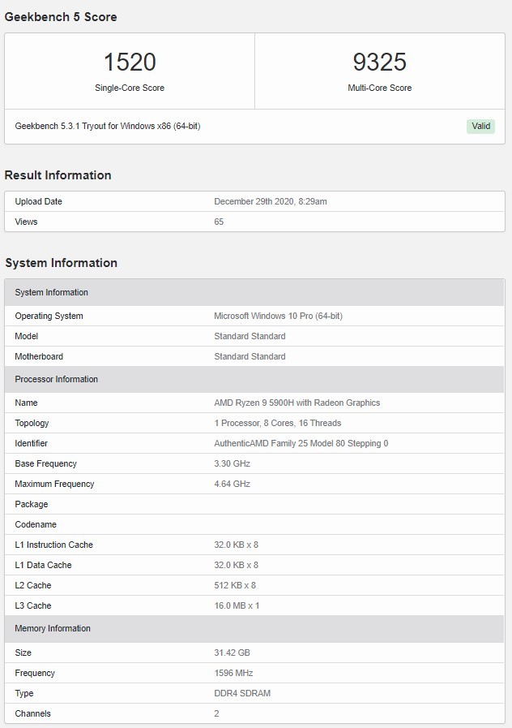Select the 31.42 GB memory size
Viewport: 512px width, 728px height.
[233, 653]
